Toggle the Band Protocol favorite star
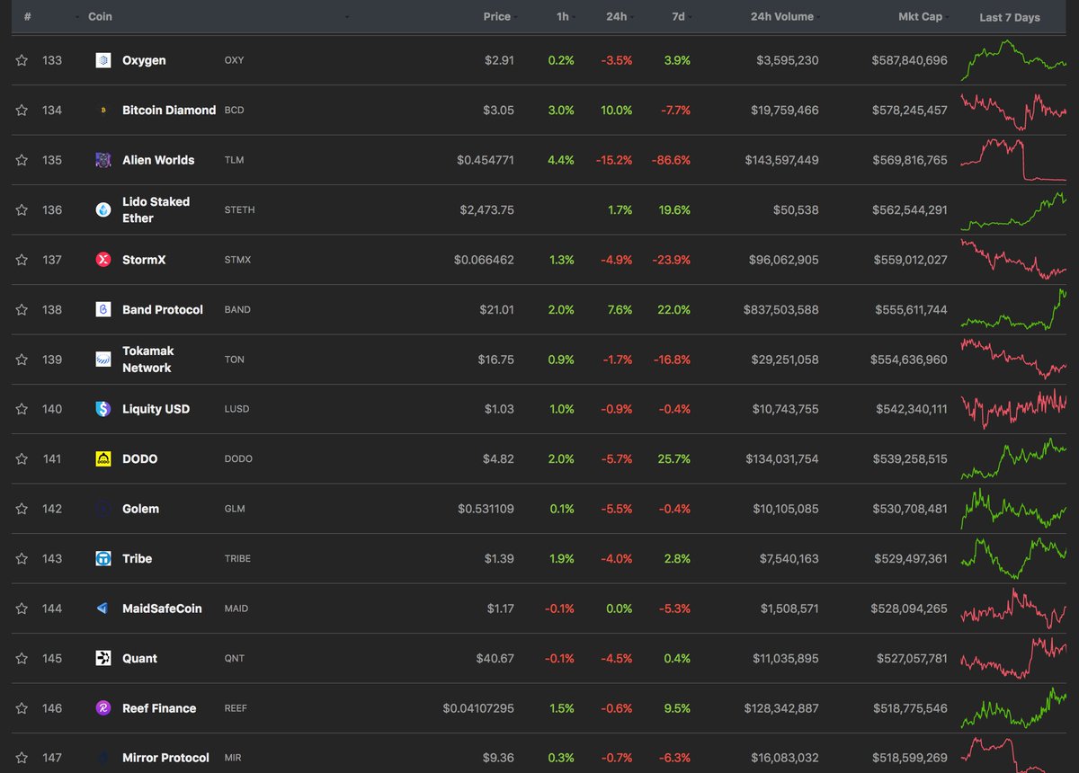The image size is (1079, 773). [x=22, y=309]
